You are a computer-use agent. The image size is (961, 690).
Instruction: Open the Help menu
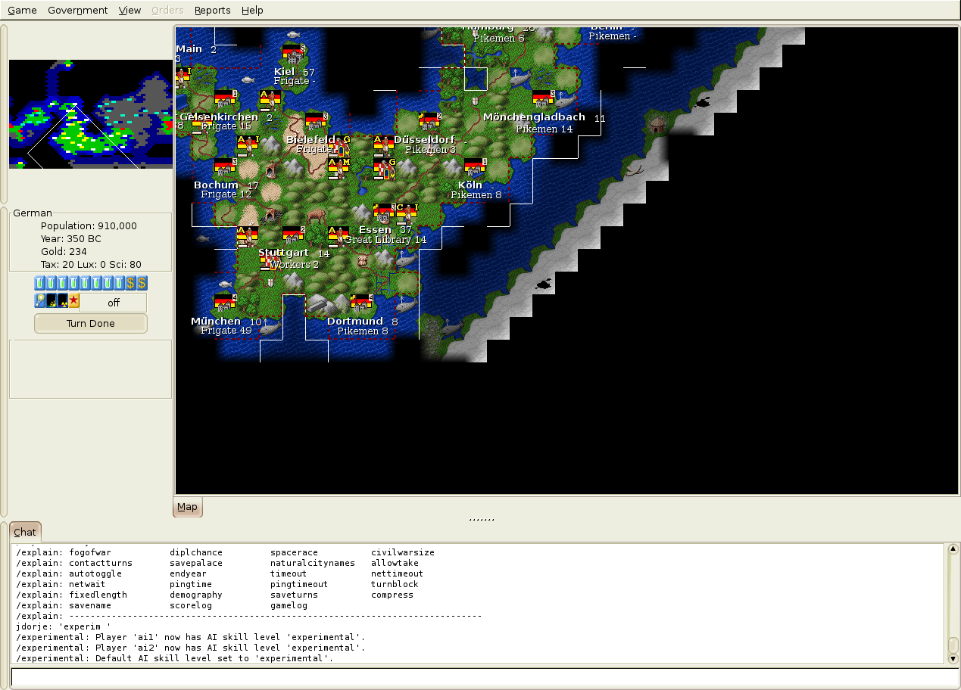tap(252, 10)
